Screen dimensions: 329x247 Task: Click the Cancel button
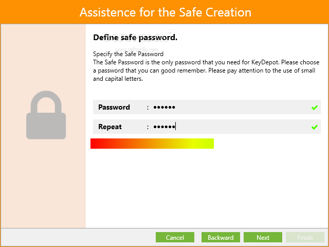click(175, 237)
